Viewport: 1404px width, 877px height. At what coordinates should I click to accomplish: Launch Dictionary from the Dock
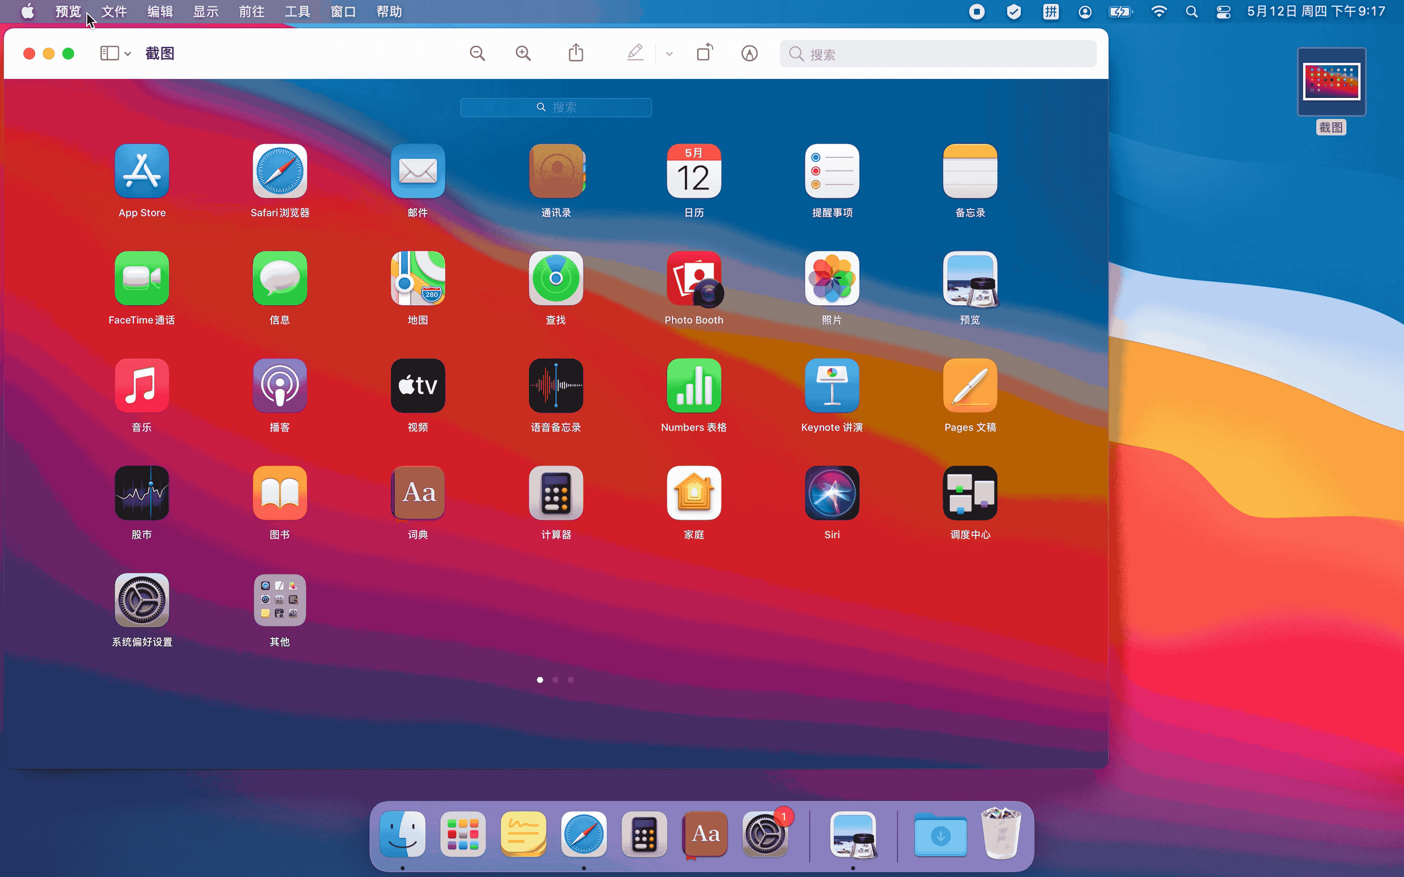tap(705, 834)
